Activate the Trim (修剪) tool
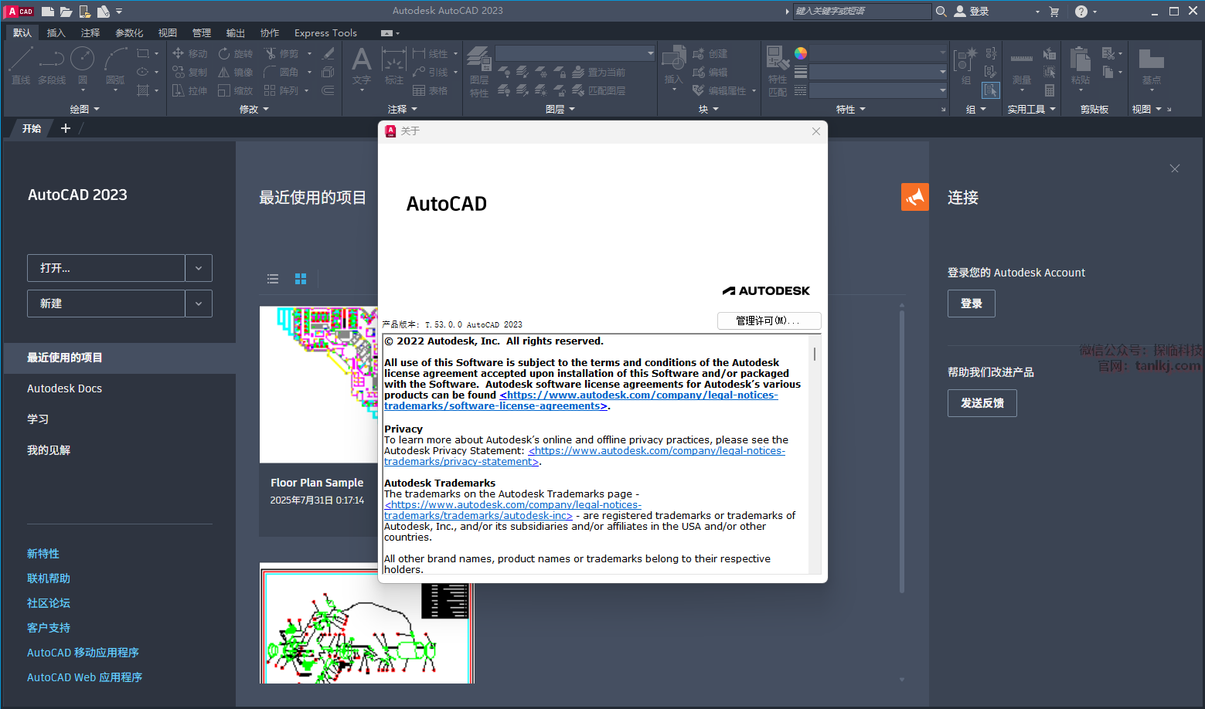 coord(281,53)
